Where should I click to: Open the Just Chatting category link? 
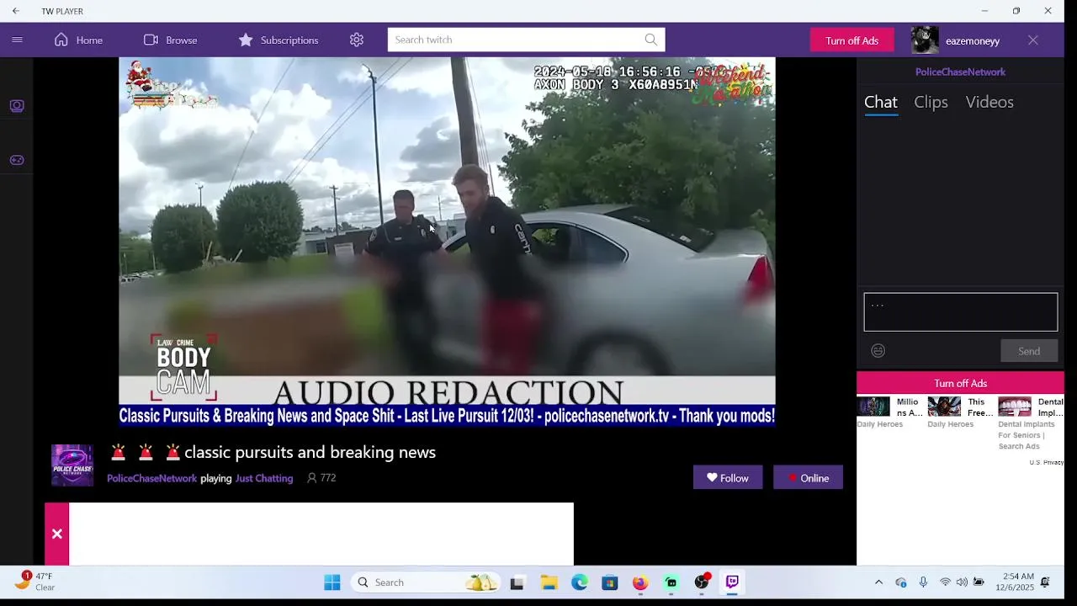(264, 478)
